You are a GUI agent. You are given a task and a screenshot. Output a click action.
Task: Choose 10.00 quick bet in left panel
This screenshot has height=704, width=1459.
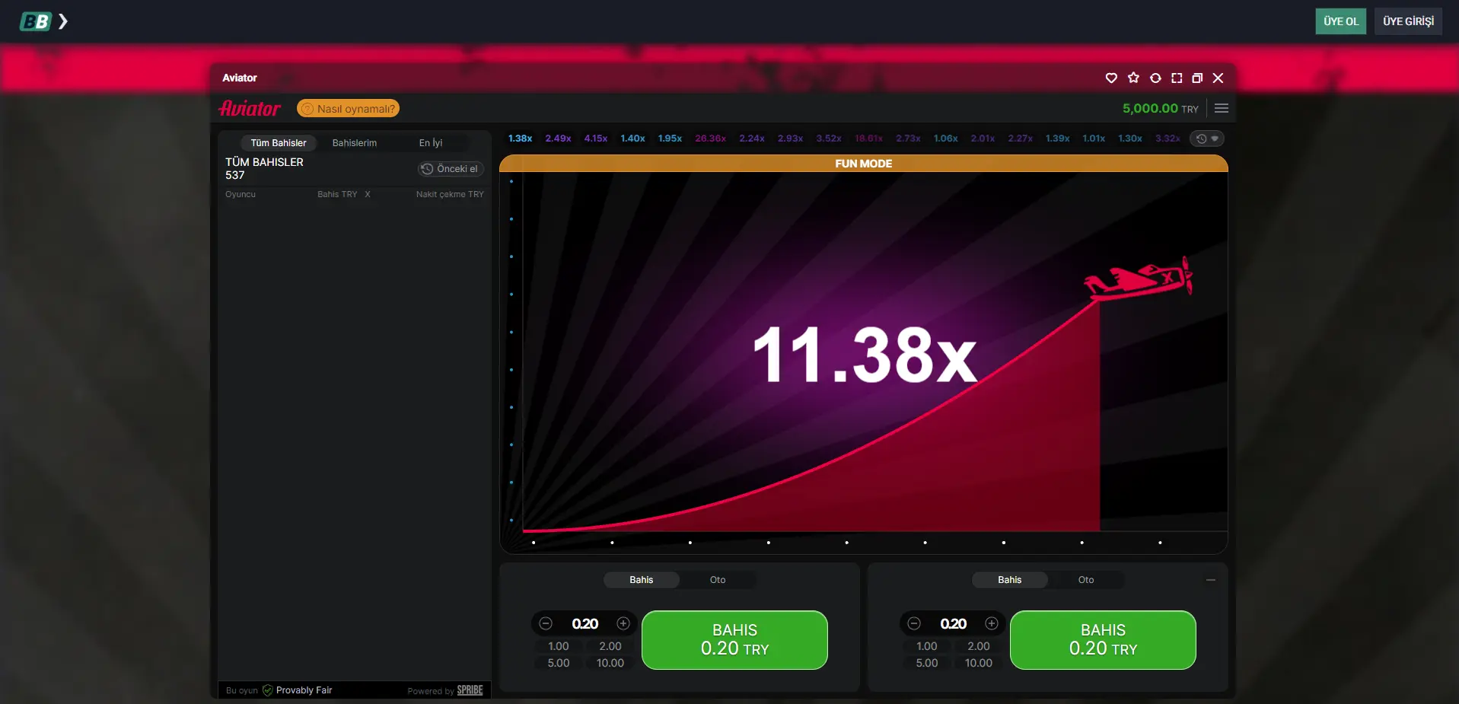(x=610, y=663)
